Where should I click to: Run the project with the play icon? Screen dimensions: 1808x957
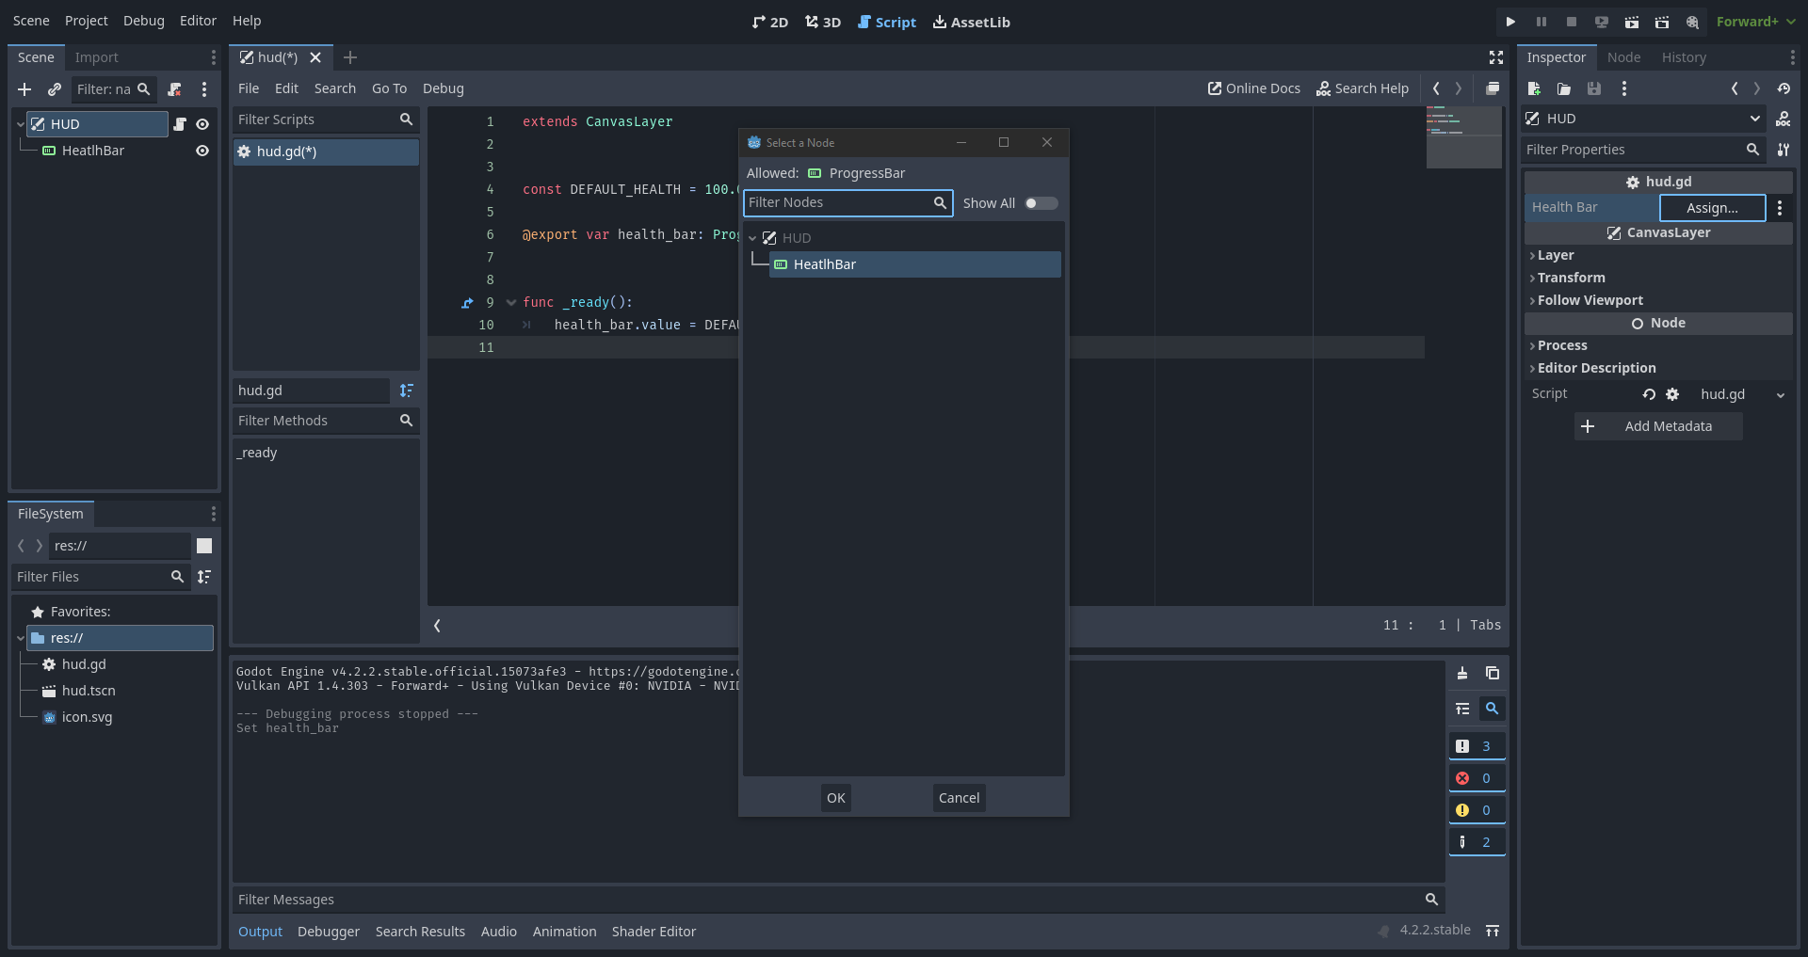(1510, 22)
